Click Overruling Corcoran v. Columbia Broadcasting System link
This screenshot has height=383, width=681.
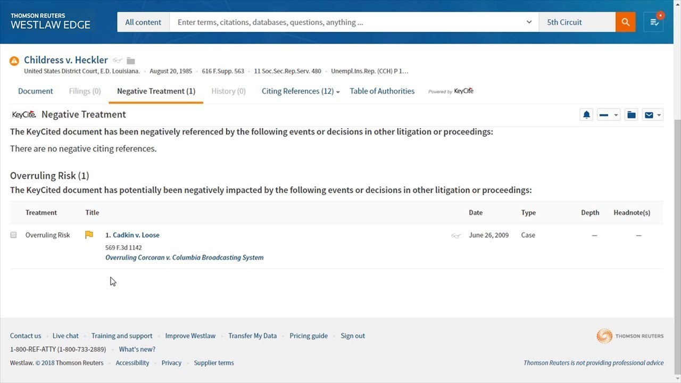coord(184,257)
